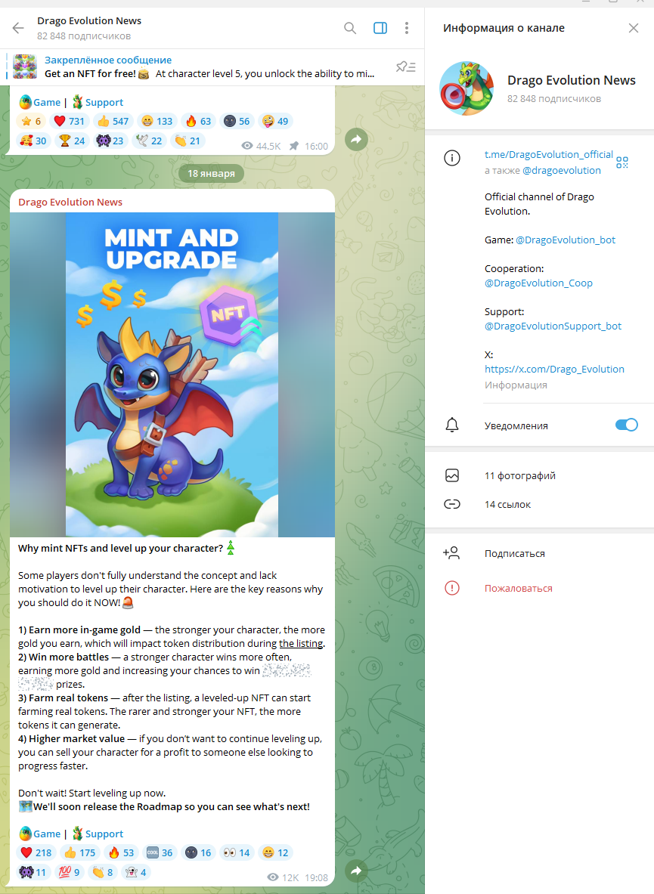Add moon face reaction with 16

point(198,852)
